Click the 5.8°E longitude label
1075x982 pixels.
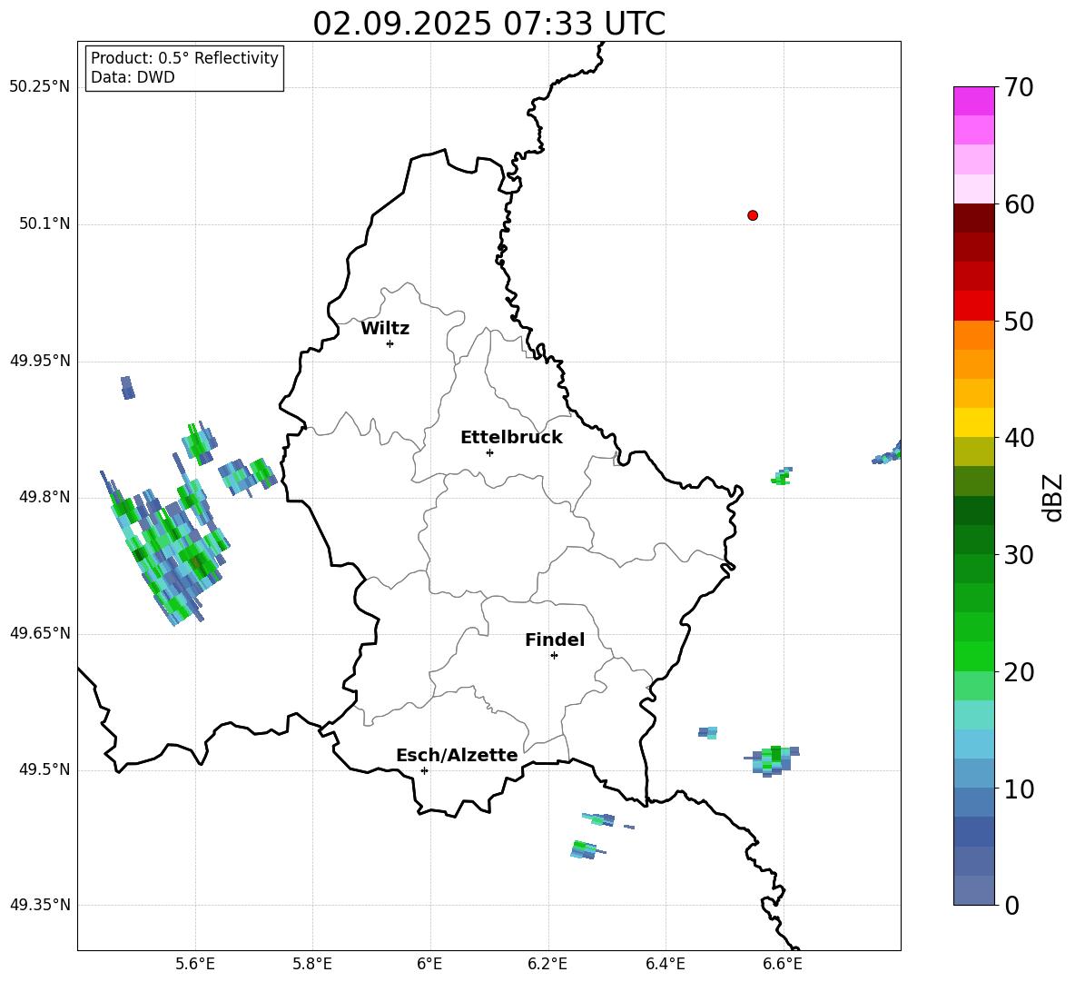pos(312,964)
